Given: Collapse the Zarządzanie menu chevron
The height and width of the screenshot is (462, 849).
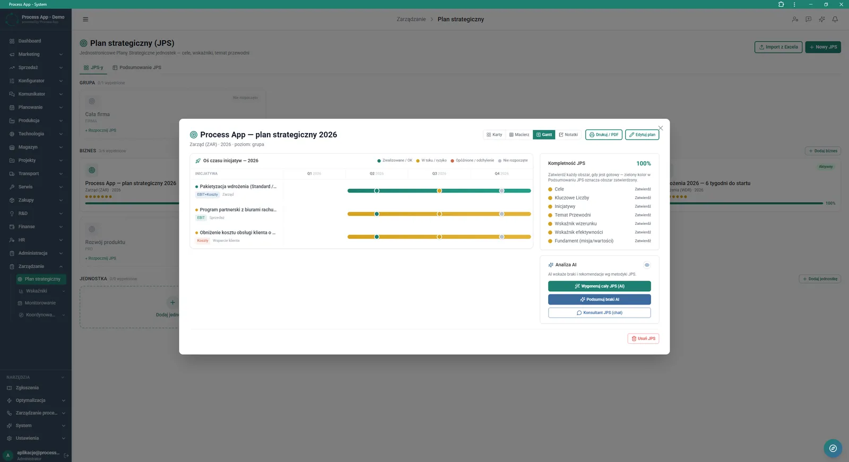Looking at the screenshot, I should (x=61, y=266).
